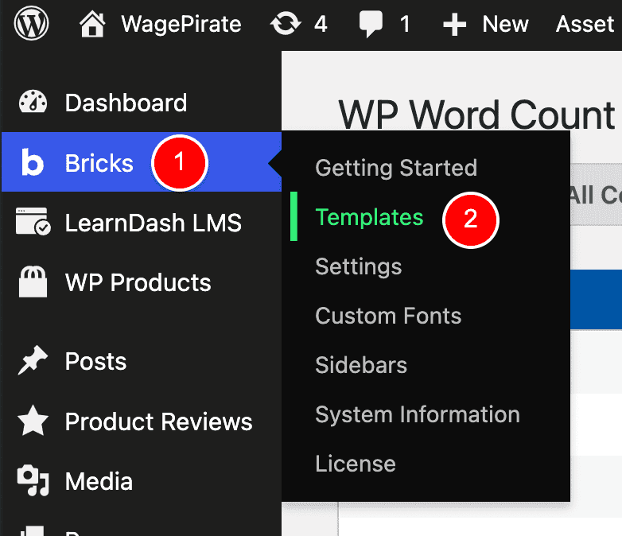Select Getting Started in Bricks submenu
622x536 pixels.
tap(396, 168)
